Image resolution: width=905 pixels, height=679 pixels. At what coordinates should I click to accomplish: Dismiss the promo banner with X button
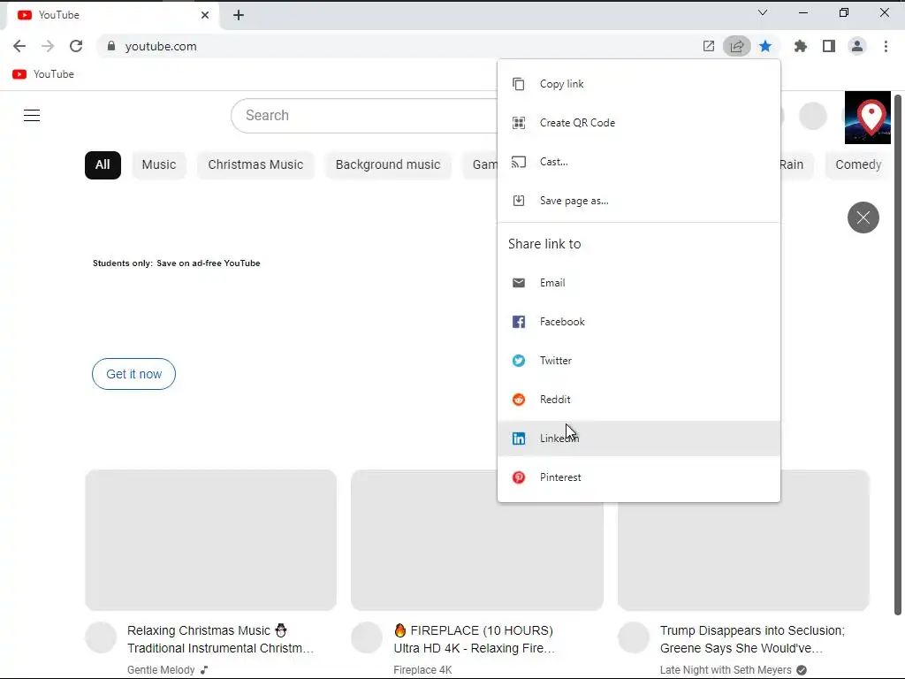(863, 217)
